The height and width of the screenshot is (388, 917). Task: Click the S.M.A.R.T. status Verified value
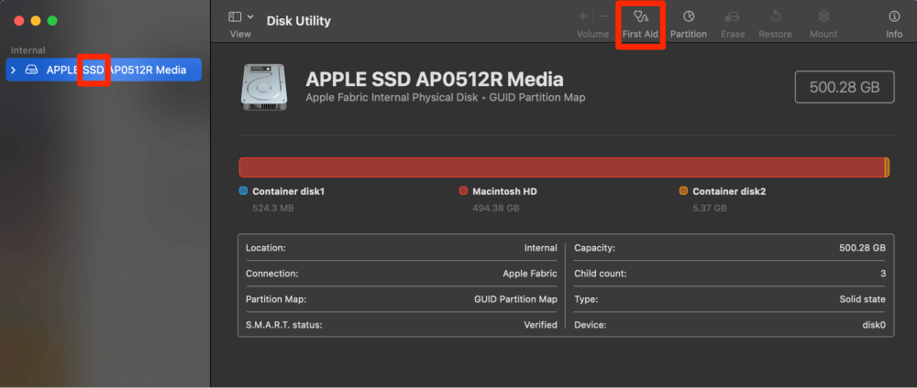540,325
